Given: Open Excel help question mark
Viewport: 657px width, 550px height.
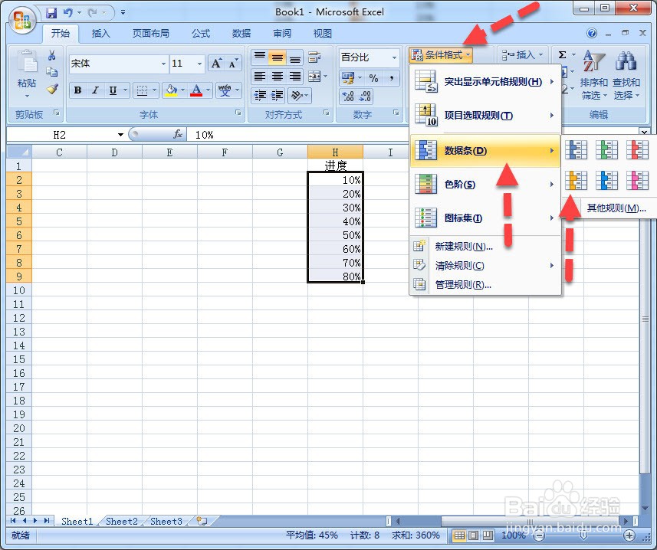Looking at the screenshot, I should tap(592, 33).
